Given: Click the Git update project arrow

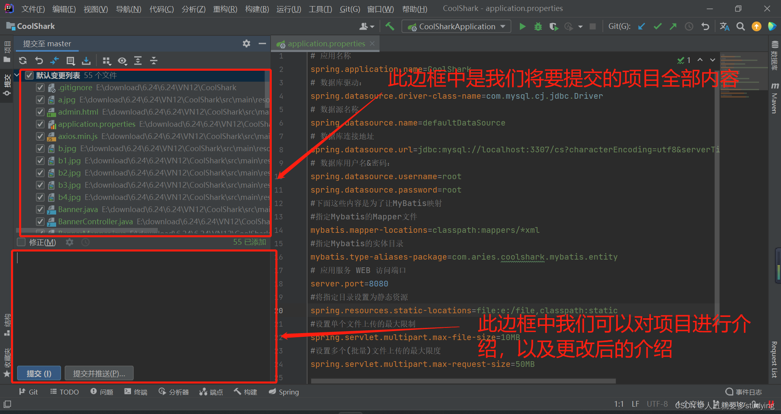Looking at the screenshot, I should [641, 26].
